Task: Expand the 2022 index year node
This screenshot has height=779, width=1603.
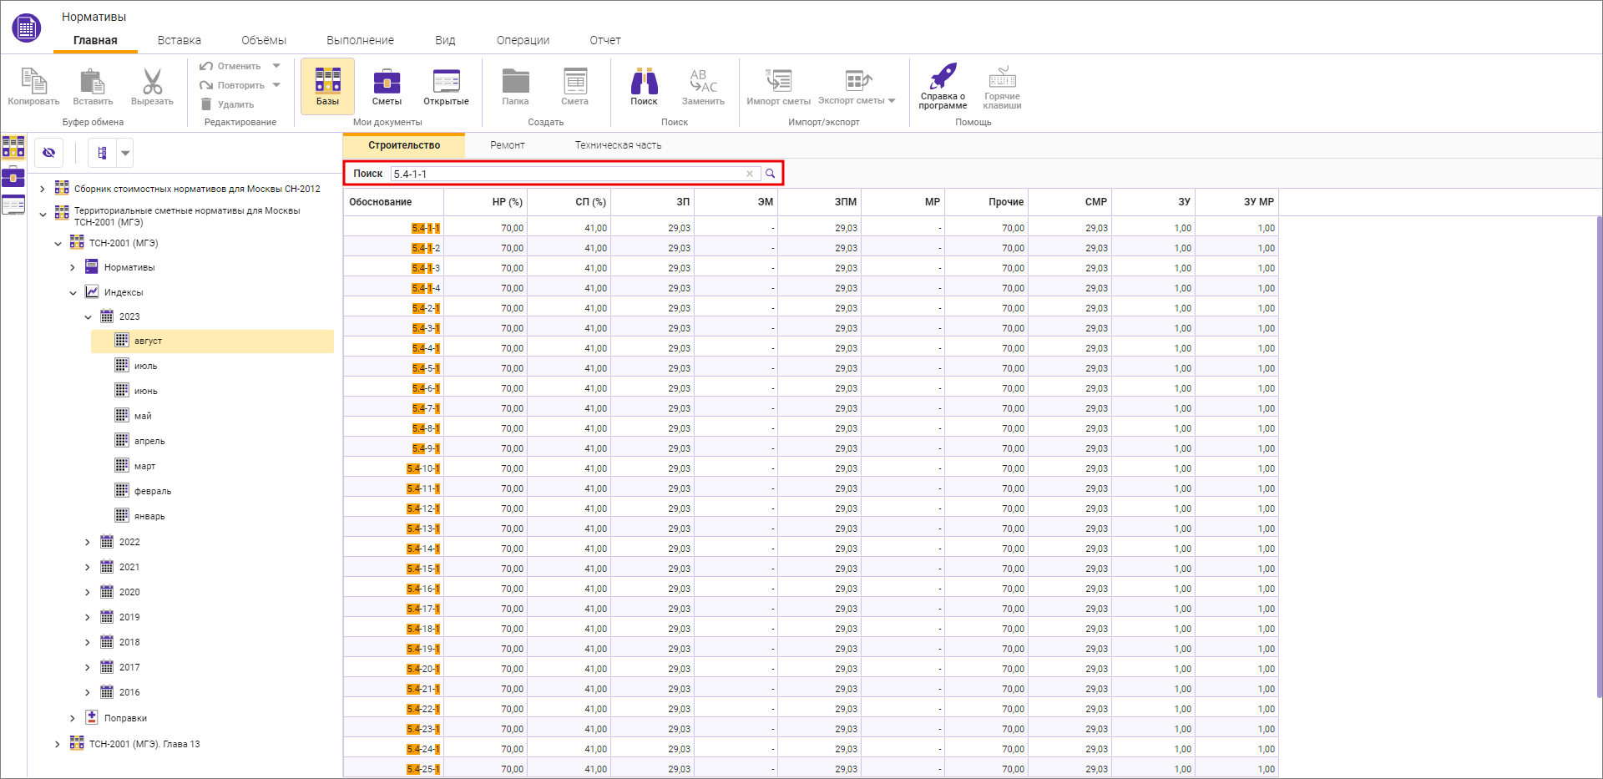Action: [87, 542]
